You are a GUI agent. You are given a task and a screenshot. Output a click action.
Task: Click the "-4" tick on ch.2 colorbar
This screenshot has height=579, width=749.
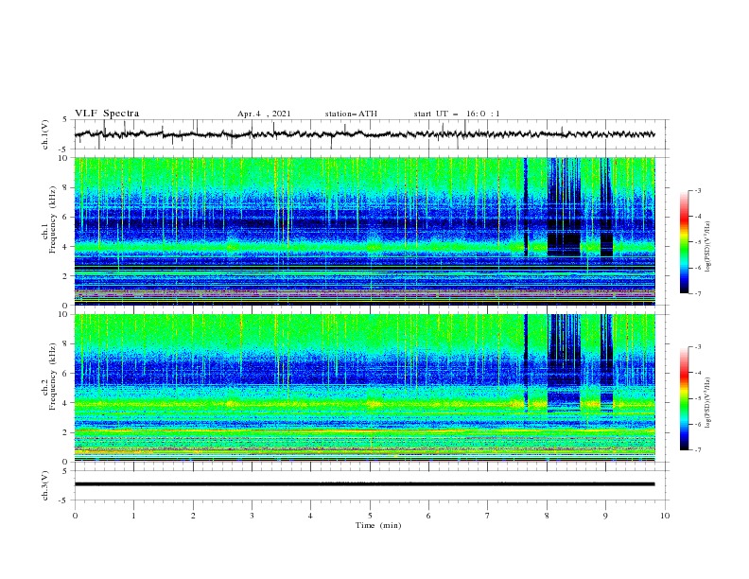(697, 373)
